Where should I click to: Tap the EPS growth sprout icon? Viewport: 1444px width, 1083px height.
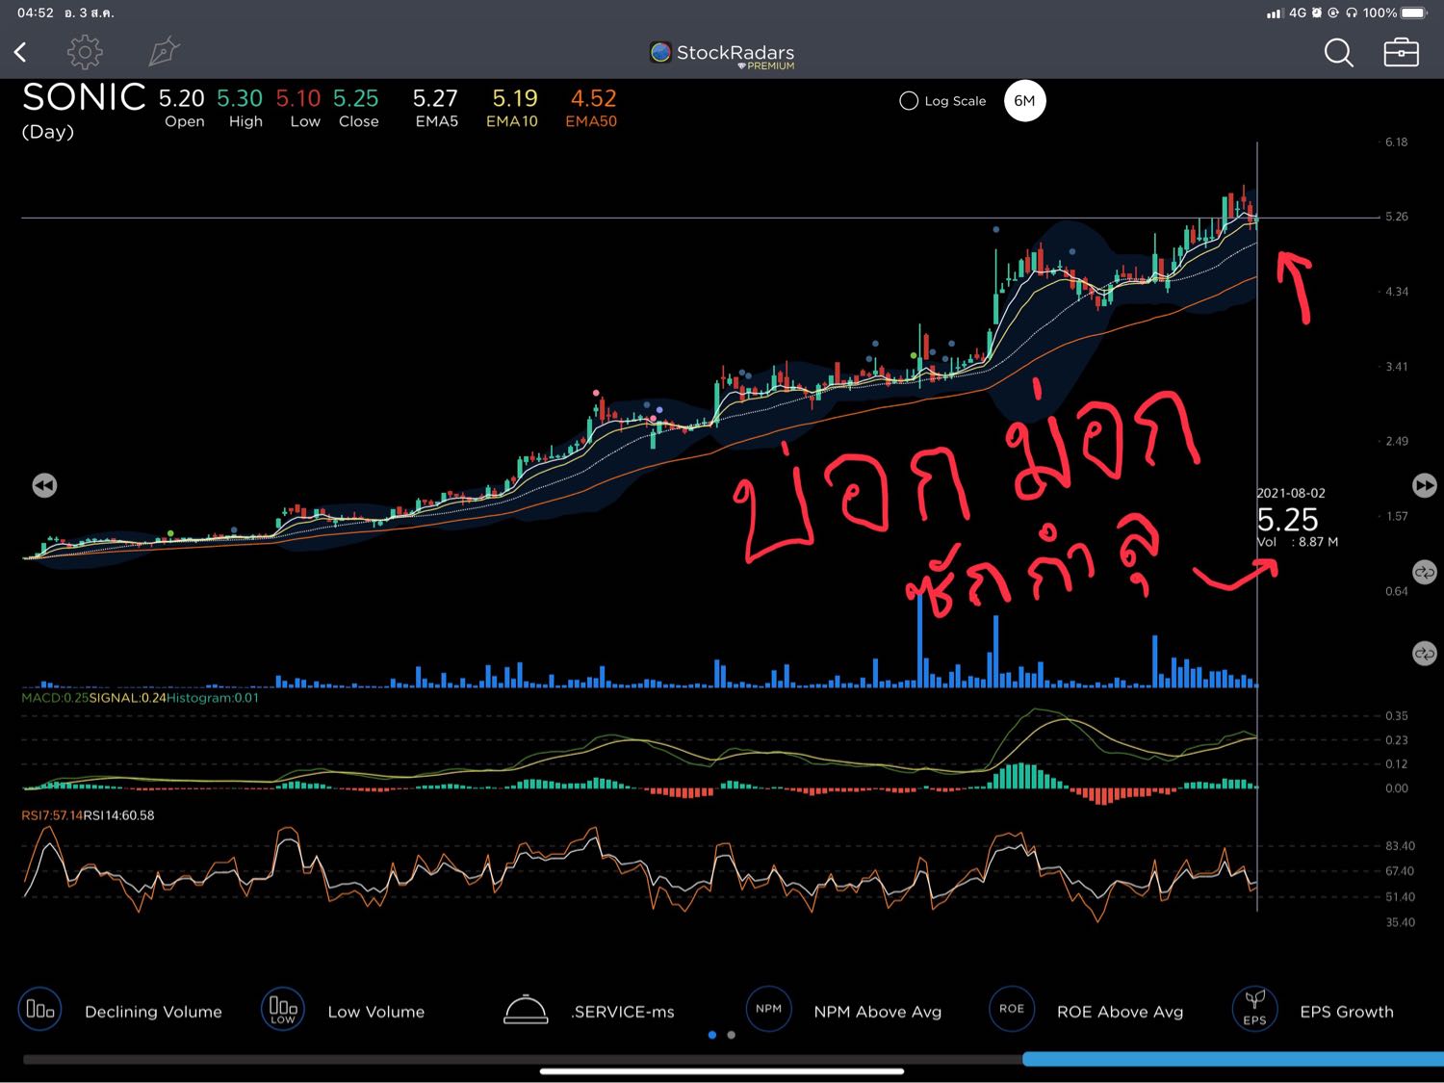click(1254, 1010)
